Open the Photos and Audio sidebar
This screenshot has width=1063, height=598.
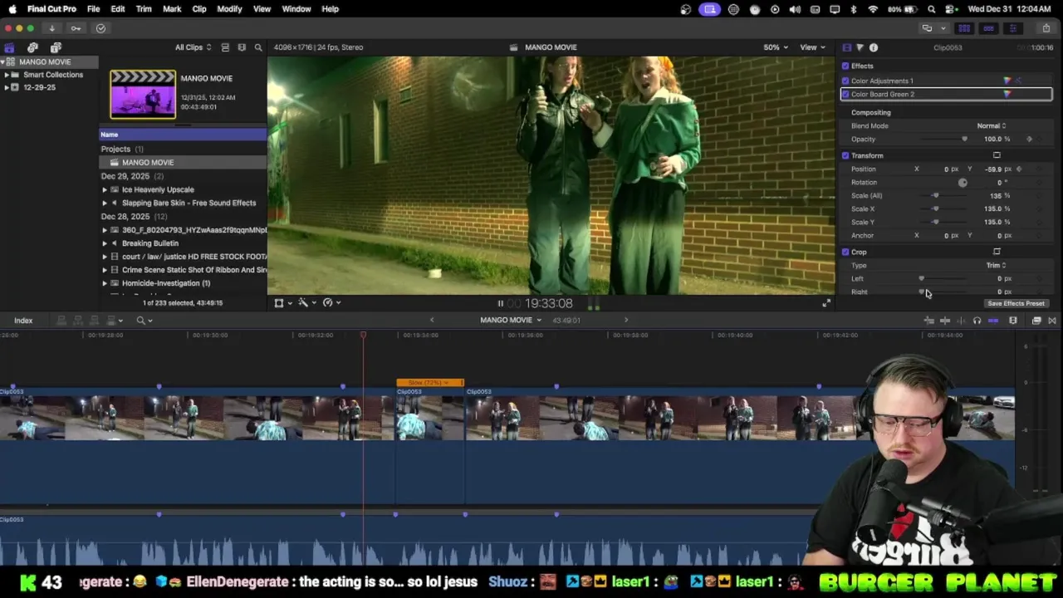click(x=32, y=47)
